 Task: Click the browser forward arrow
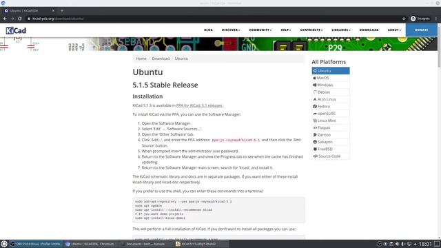(x=12, y=19)
